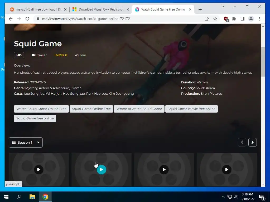Screen dimensions: 270x202
Task: Open the volume tray icon
Action: pos(236,197)
